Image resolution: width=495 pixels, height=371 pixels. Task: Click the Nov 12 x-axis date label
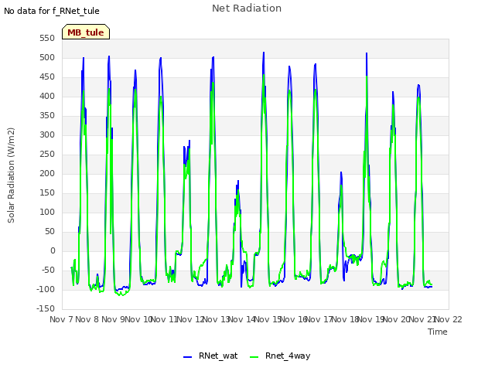(190, 319)
